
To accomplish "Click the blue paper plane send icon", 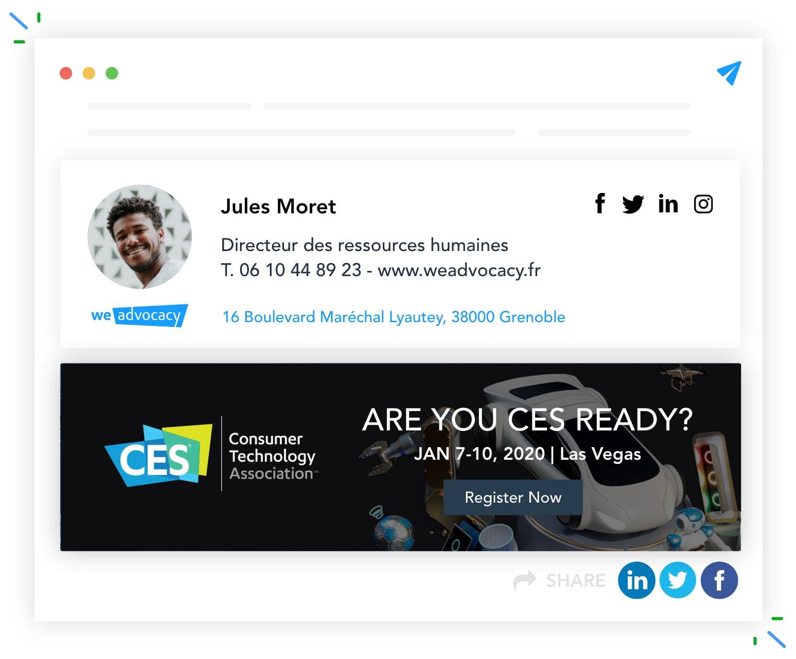I will click(729, 73).
